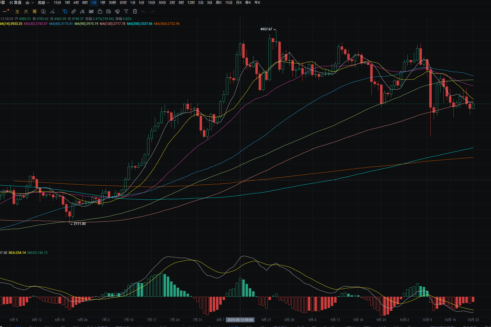
Task: Click the 4957.67 high price marker
Action: (266, 29)
